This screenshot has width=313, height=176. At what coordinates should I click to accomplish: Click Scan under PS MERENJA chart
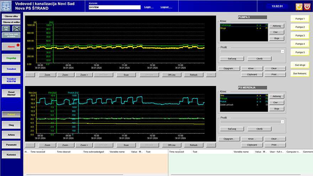[126, 145]
